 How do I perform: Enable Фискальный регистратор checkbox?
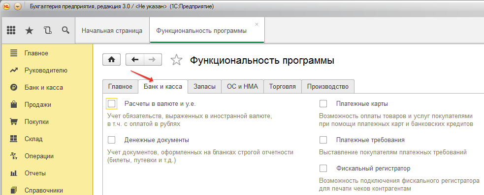(323, 168)
